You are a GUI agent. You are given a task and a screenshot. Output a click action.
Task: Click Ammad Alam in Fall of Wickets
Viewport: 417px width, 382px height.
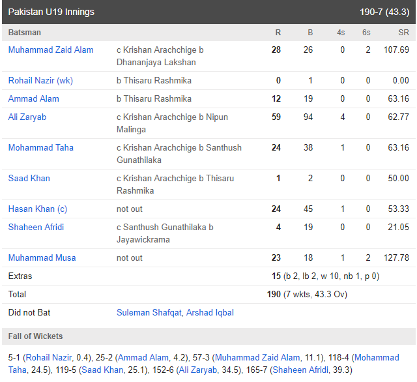[x=143, y=357]
